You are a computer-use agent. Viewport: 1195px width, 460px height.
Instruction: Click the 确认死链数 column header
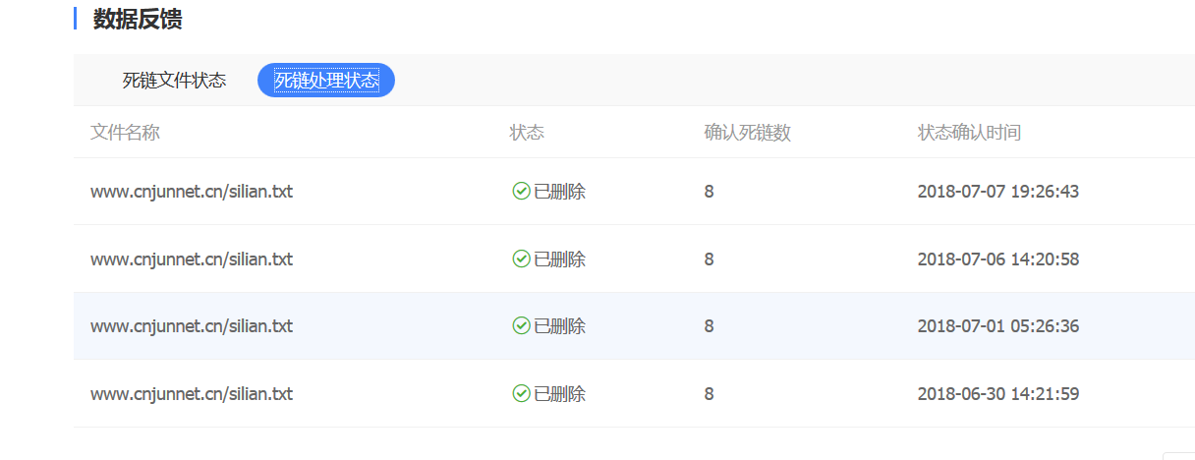tap(747, 133)
